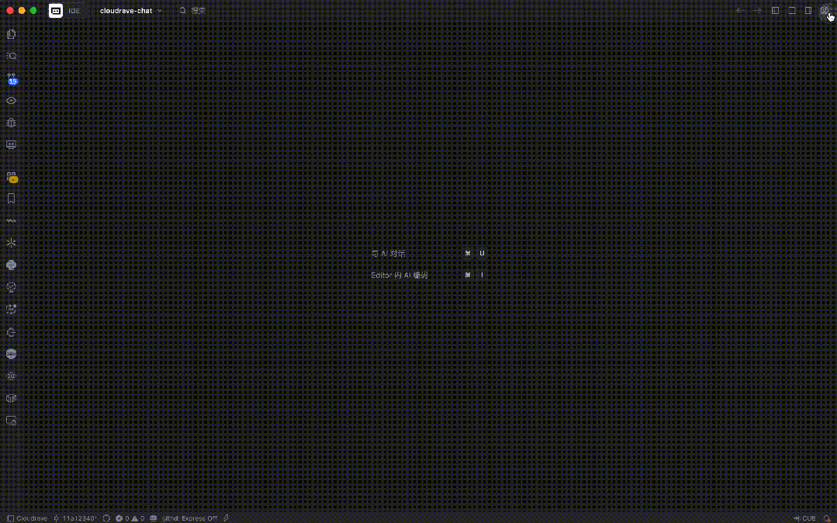This screenshot has height=523, width=837.
Task: Click the Google-like G sidebar icon
Action: (11, 332)
